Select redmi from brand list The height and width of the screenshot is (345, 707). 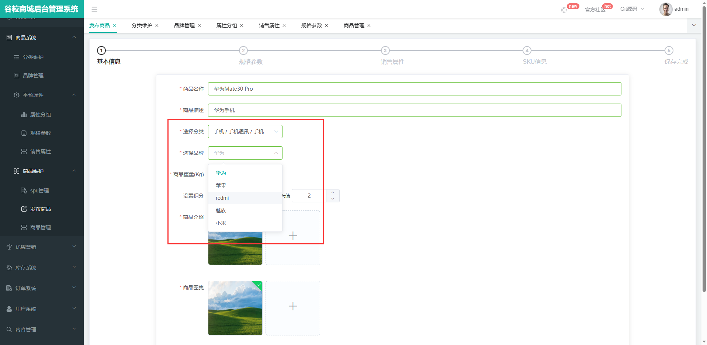[222, 198]
